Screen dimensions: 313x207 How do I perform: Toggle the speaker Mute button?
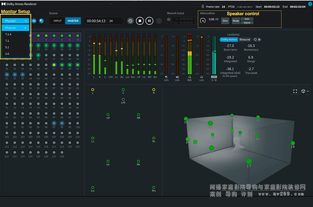tap(236, 20)
